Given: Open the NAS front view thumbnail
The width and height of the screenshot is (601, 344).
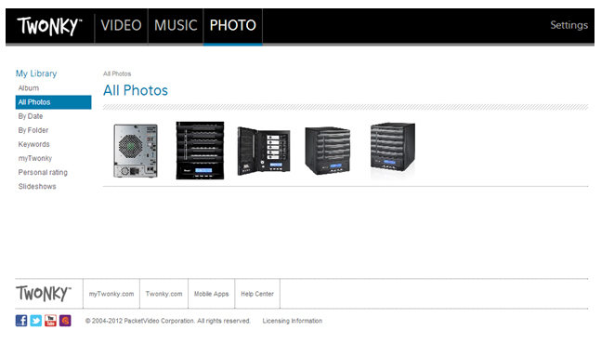Looking at the screenshot, I should [x=200, y=151].
